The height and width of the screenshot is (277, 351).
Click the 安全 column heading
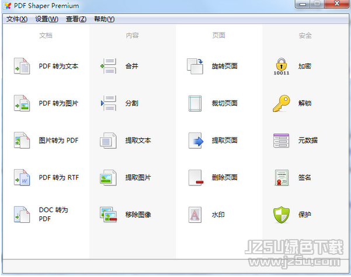[305, 36]
